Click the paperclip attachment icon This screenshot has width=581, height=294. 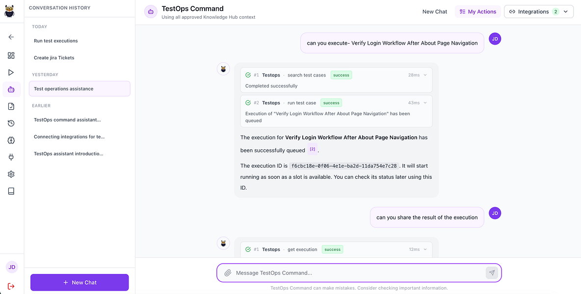228,273
